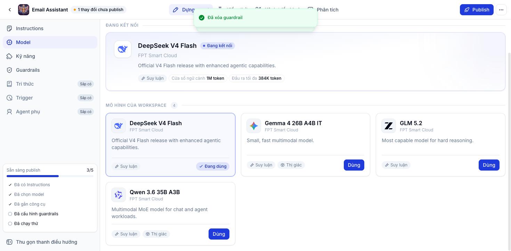The height and width of the screenshot is (251, 511).
Task: Click the Sẵn sàng publish progress bar
Action: 50,176
